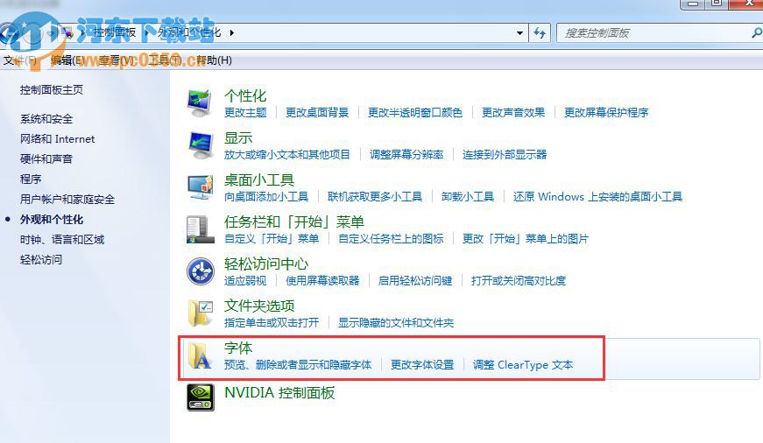The image size is (763, 443).
Task: Click 更改声音效果 link
Action: coord(513,113)
